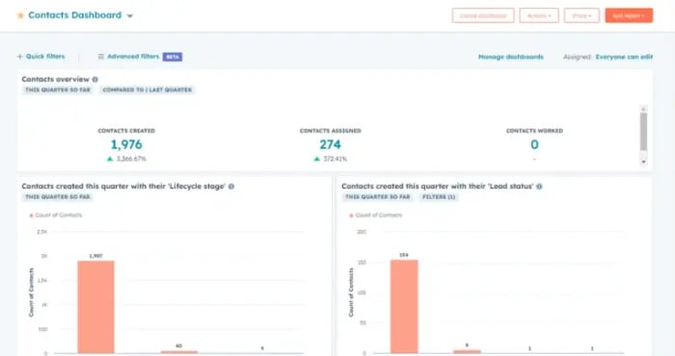Click the tallest bar labeled 154 in Lead status chart
This screenshot has height=356, width=675.
[x=404, y=307]
